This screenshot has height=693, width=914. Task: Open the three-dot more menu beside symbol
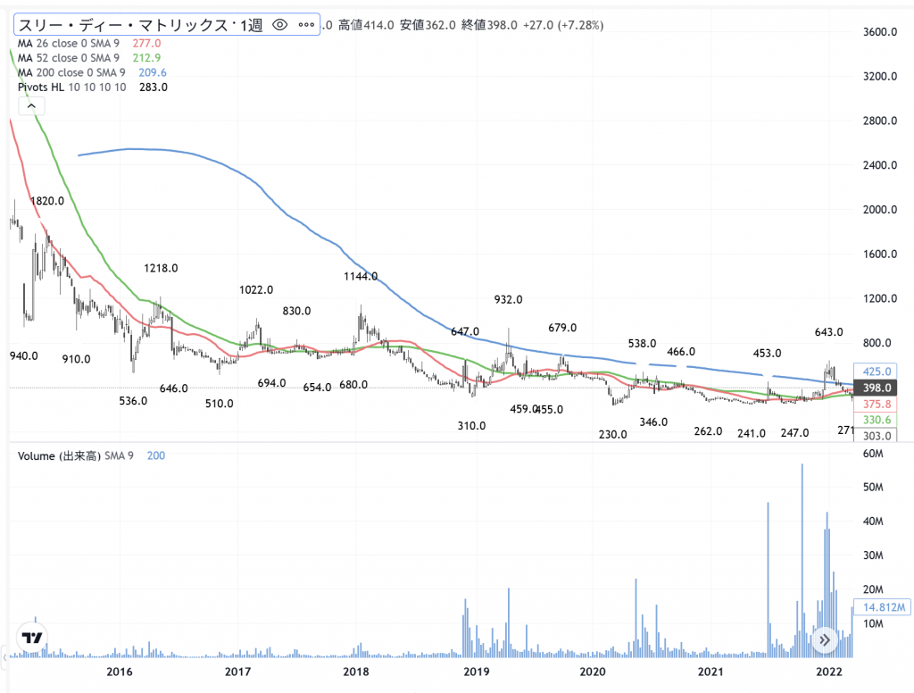click(304, 26)
